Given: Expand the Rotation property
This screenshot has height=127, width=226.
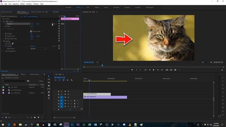Looking at the screenshot, I should pyautogui.click(x=4, y=34).
